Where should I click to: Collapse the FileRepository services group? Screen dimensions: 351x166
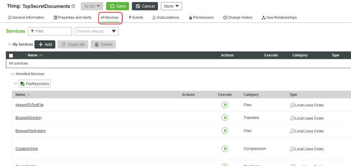(15, 84)
